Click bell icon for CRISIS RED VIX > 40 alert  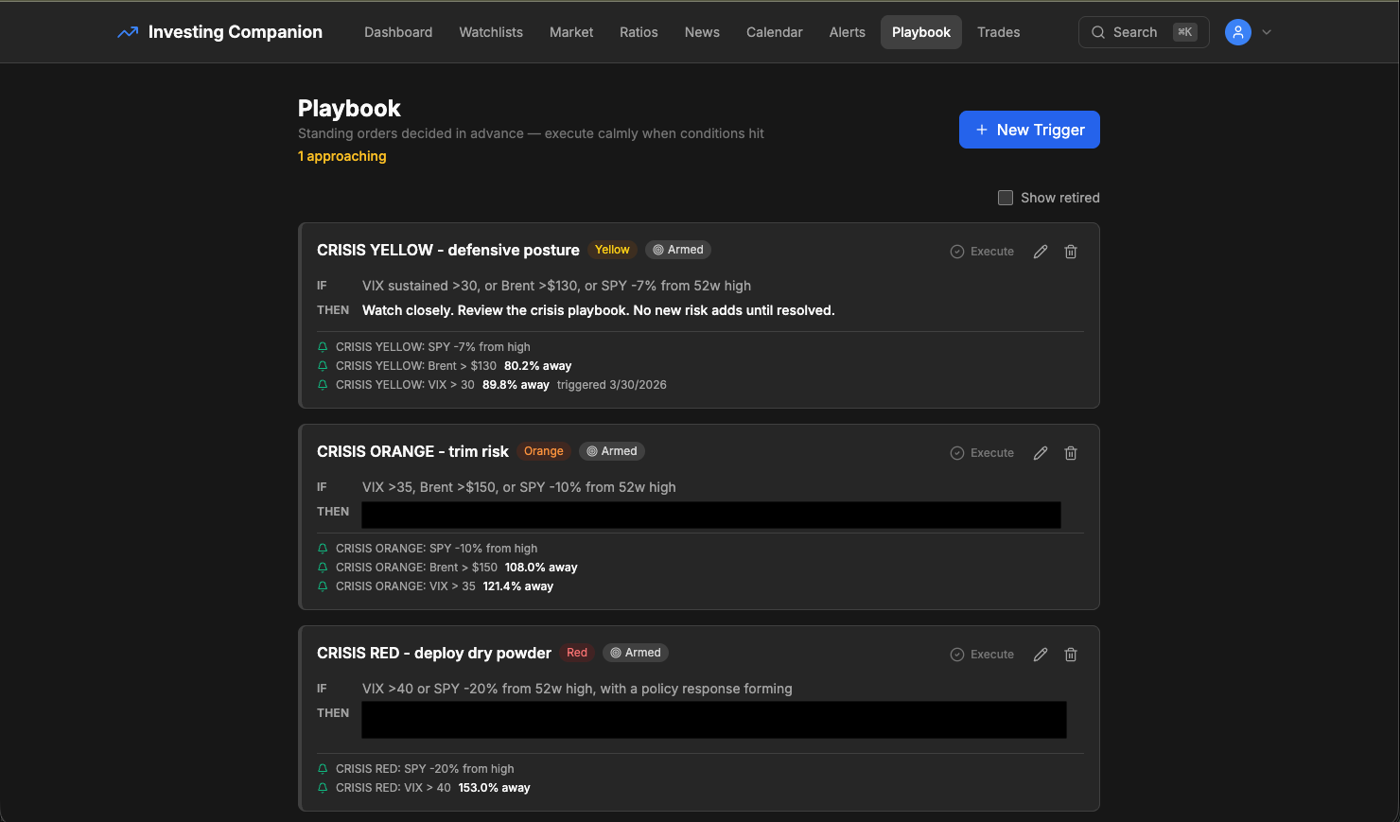(x=323, y=788)
